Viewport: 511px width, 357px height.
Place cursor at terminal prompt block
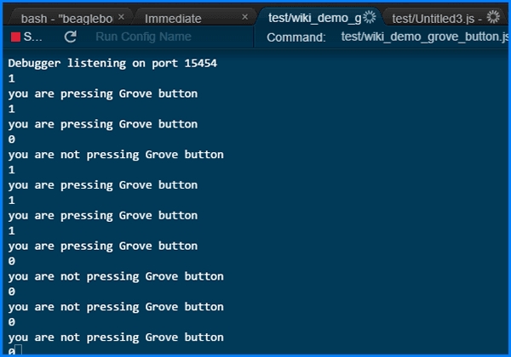point(19,351)
